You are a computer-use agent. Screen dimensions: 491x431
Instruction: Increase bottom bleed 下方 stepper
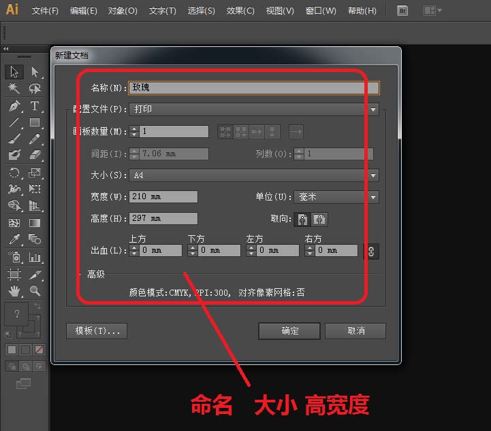tap(193, 247)
